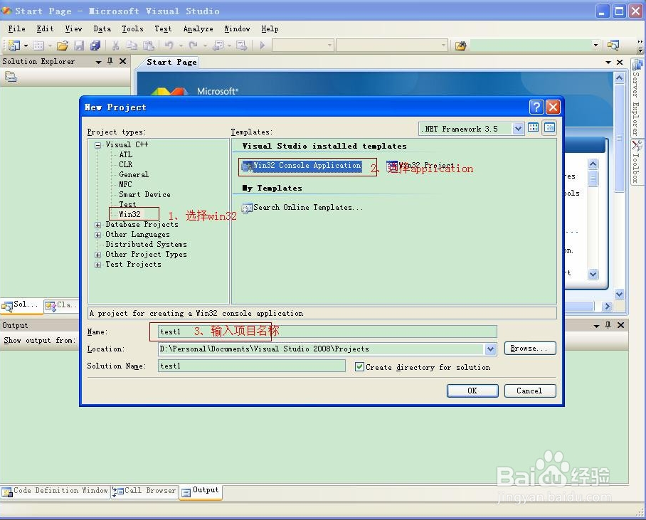This screenshot has width=646, height=520.
Task: Select the CLR project type
Action: 126,164
